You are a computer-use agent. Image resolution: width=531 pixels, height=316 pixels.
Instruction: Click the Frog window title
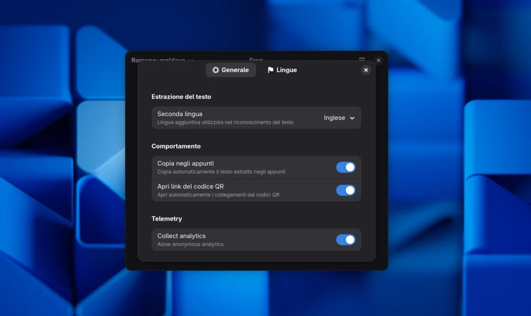256,60
